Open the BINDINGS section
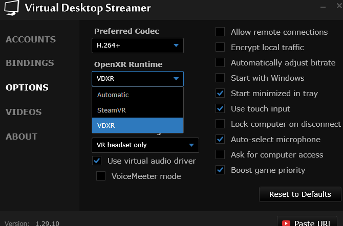 tap(30, 63)
